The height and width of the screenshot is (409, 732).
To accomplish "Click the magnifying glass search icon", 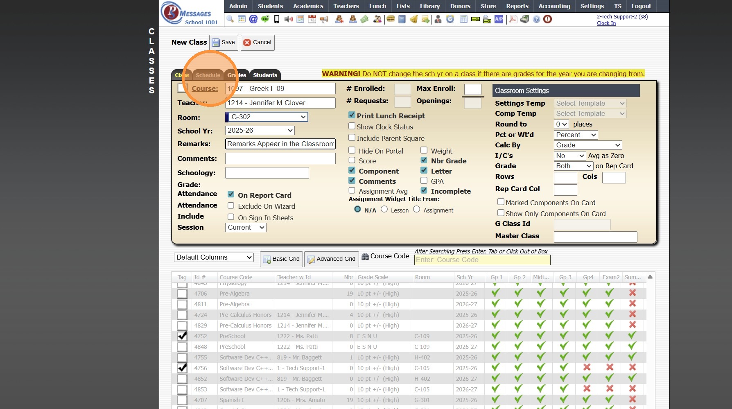I will [230, 19].
